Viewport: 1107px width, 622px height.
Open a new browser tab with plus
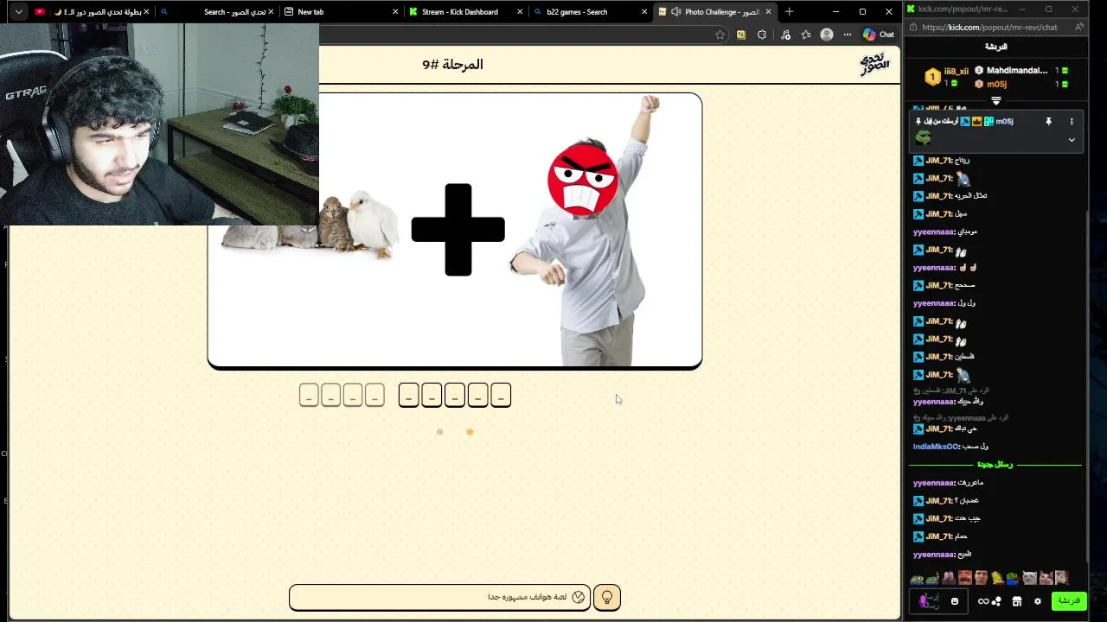coord(789,12)
